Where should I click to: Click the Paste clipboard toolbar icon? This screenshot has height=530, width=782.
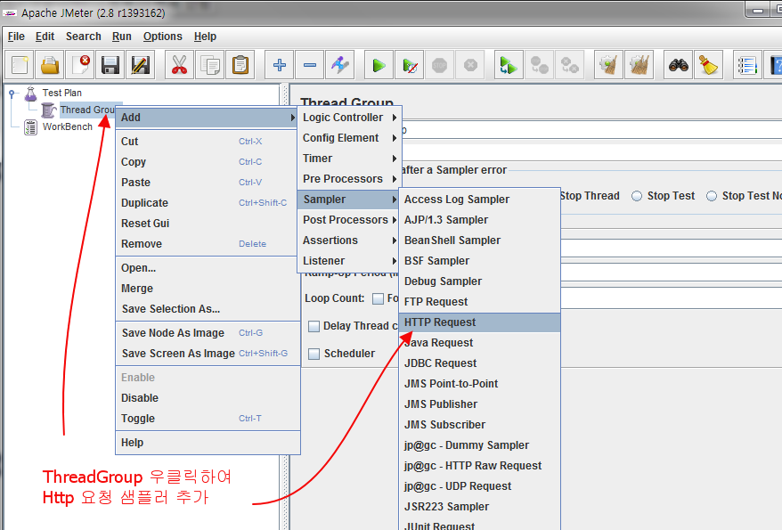(x=240, y=65)
